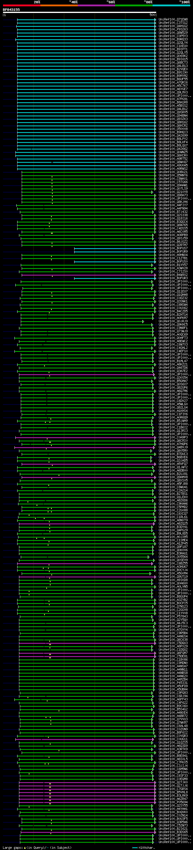Select hit label UniRef100_Q42662
The image size is (193, 850).
point(173,149)
